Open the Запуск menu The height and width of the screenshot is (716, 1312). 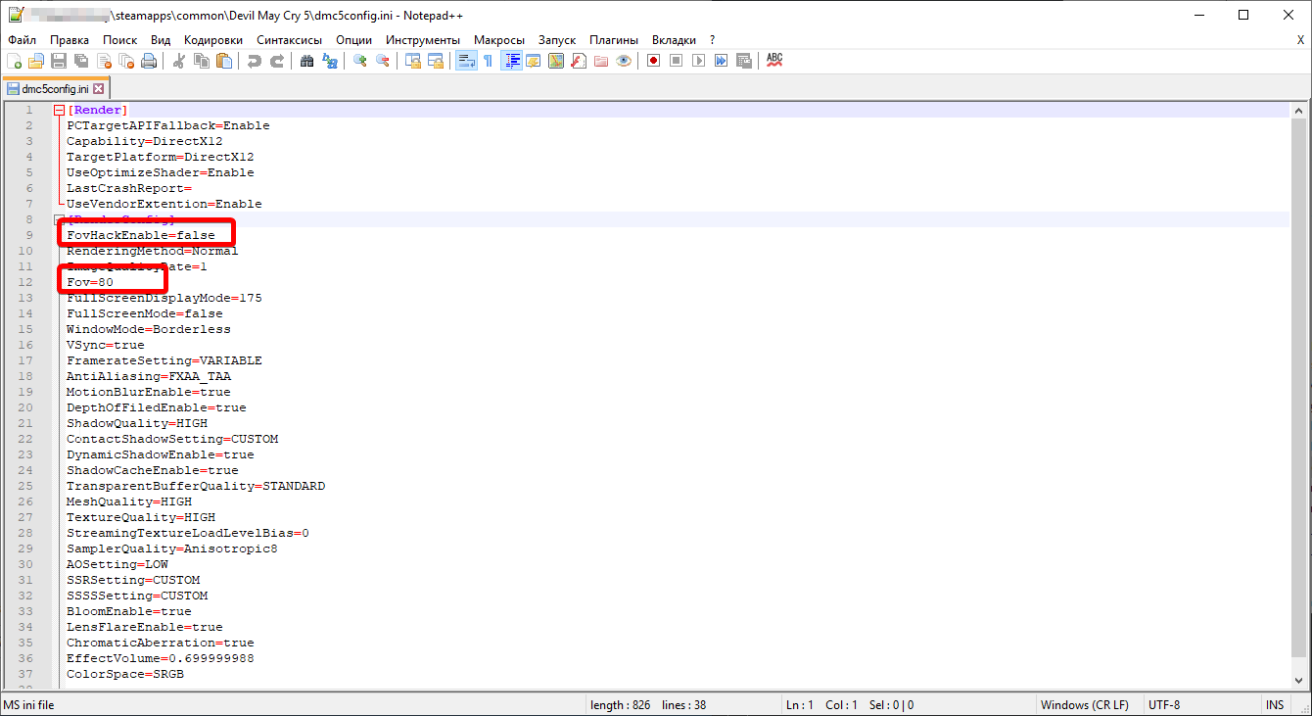click(557, 40)
